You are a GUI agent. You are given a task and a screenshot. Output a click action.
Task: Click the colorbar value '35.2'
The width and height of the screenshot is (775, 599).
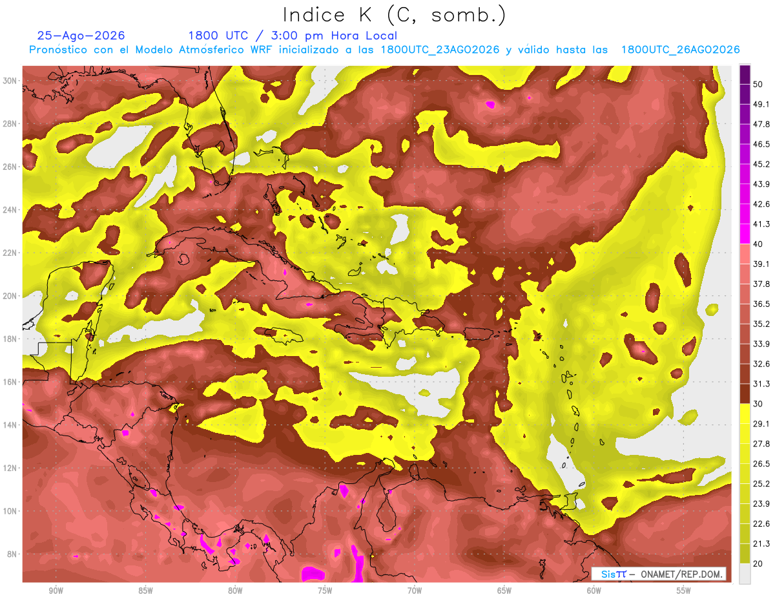pyautogui.click(x=761, y=324)
